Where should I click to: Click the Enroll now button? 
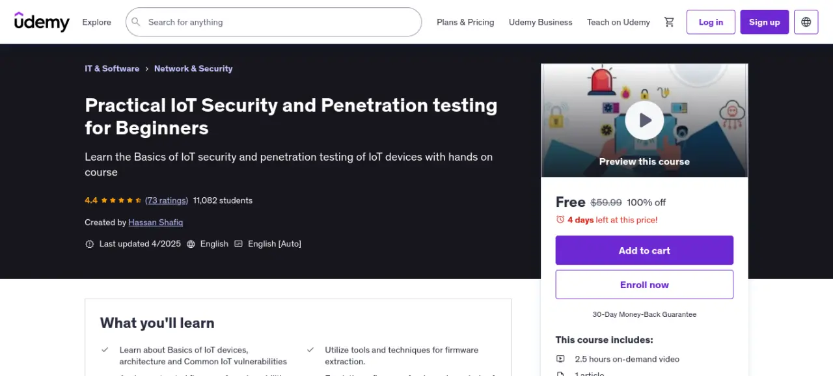(x=644, y=285)
